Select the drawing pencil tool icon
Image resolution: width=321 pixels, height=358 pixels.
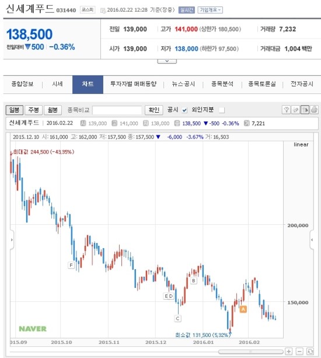295,110
